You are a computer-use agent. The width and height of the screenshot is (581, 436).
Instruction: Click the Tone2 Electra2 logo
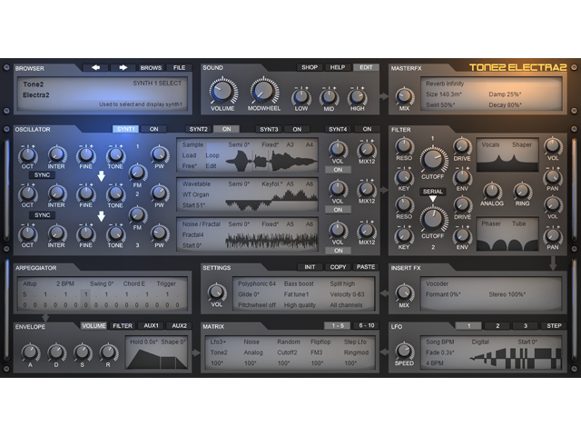[518, 67]
